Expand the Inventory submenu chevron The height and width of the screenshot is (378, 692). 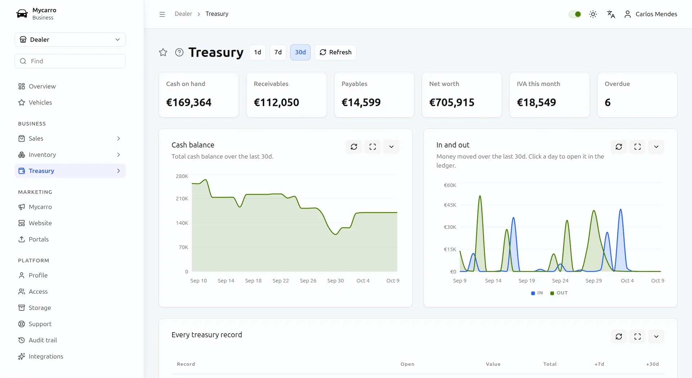coord(118,155)
